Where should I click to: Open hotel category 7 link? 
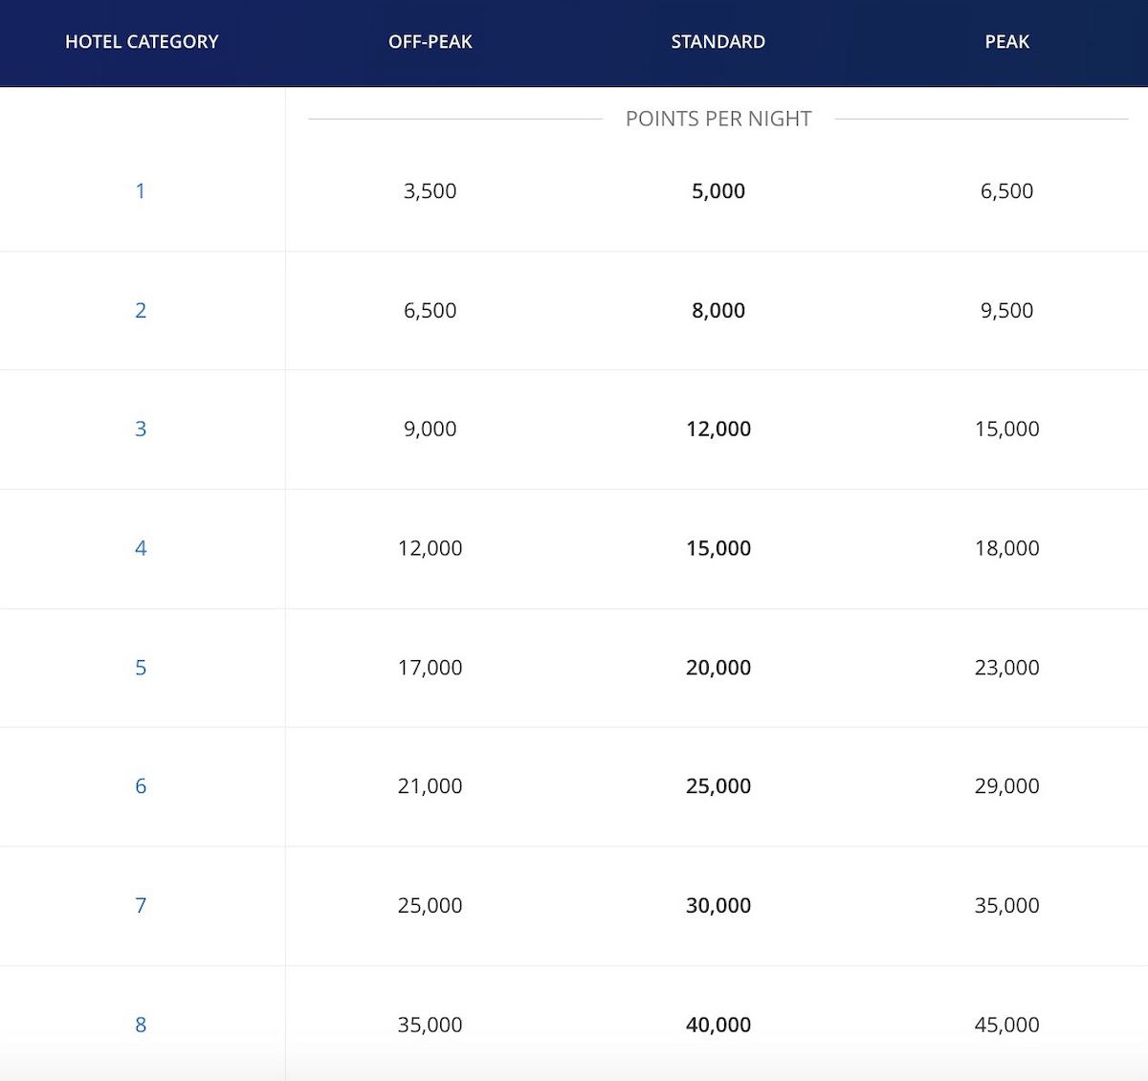(141, 905)
